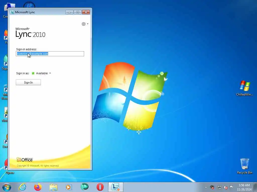Viewport: 257px width, 192px height.
Task: Click the green Available presence indicator
Action: pos(33,73)
